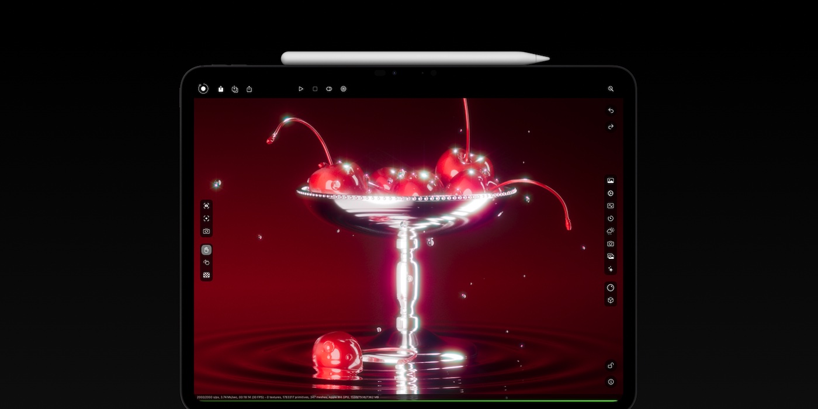Open the magnifier search icon at top right

tap(611, 89)
